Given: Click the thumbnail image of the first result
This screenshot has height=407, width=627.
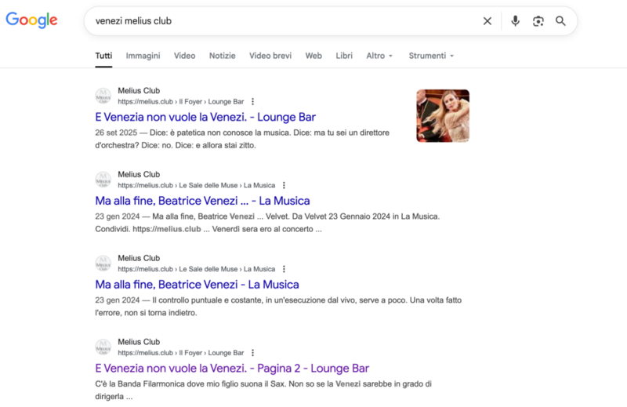Looking at the screenshot, I should pos(443,115).
